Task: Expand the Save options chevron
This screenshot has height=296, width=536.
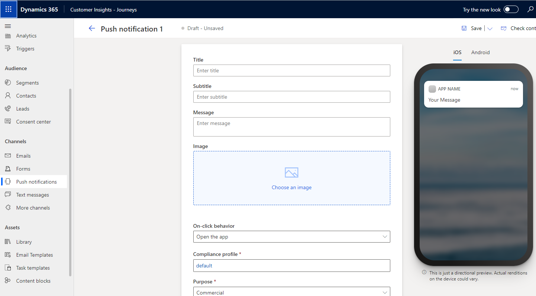Action: [490, 29]
